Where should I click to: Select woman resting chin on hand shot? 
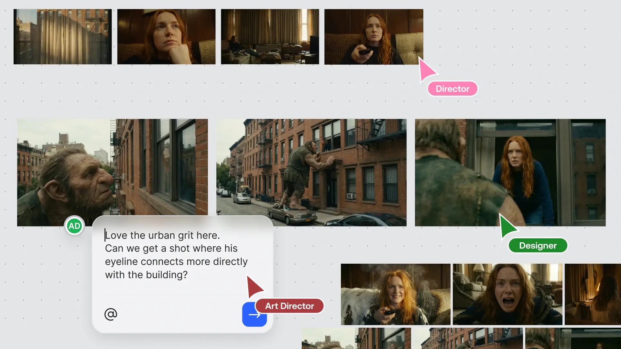click(166, 37)
